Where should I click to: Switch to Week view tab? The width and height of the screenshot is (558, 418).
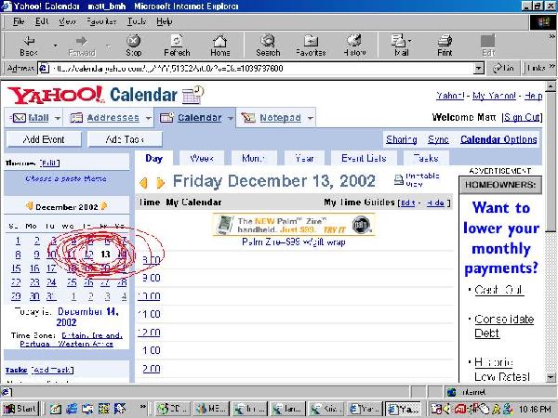point(202,158)
